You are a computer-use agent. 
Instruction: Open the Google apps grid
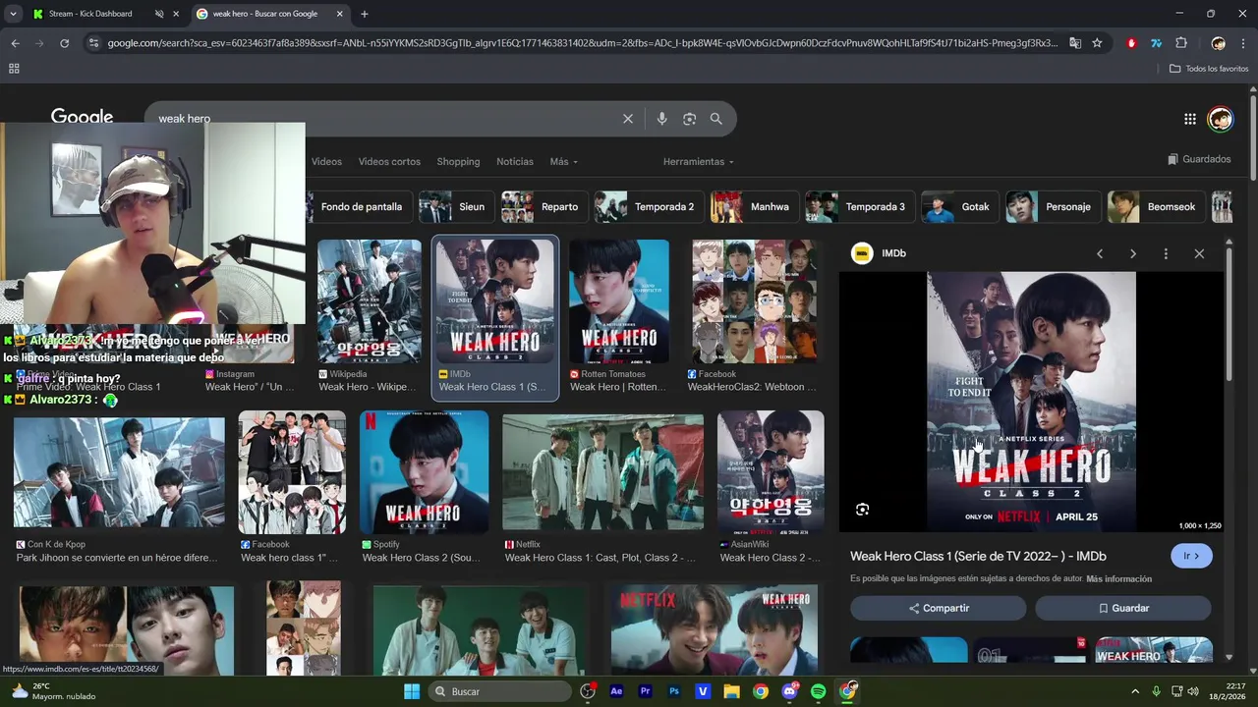coord(1190,119)
